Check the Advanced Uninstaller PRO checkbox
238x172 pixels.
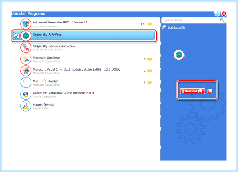pos(16,24)
